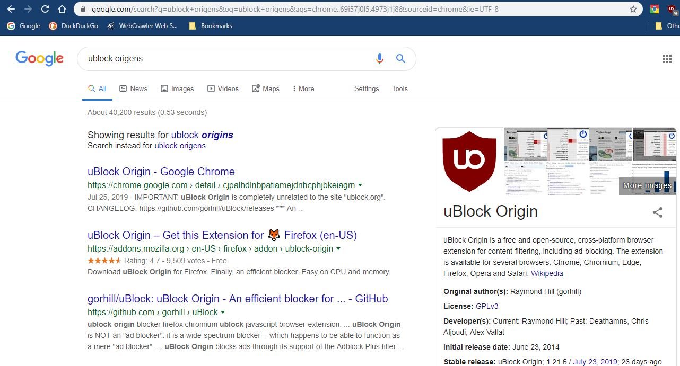Click the browser reload button
The height and width of the screenshot is (366, 680).
[x=45, y=9]
